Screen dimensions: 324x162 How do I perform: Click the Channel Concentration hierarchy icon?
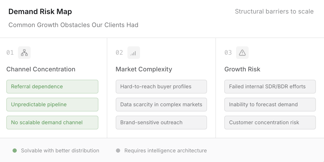coord(24,53)
